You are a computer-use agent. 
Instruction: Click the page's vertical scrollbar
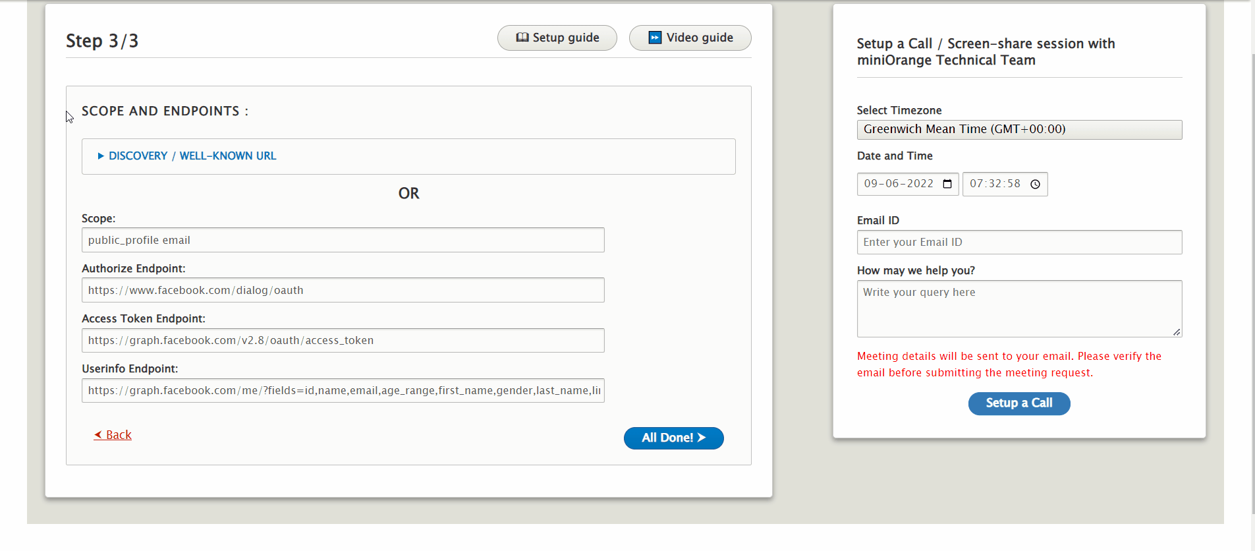pyautogui.click(x=1253, y=264)
